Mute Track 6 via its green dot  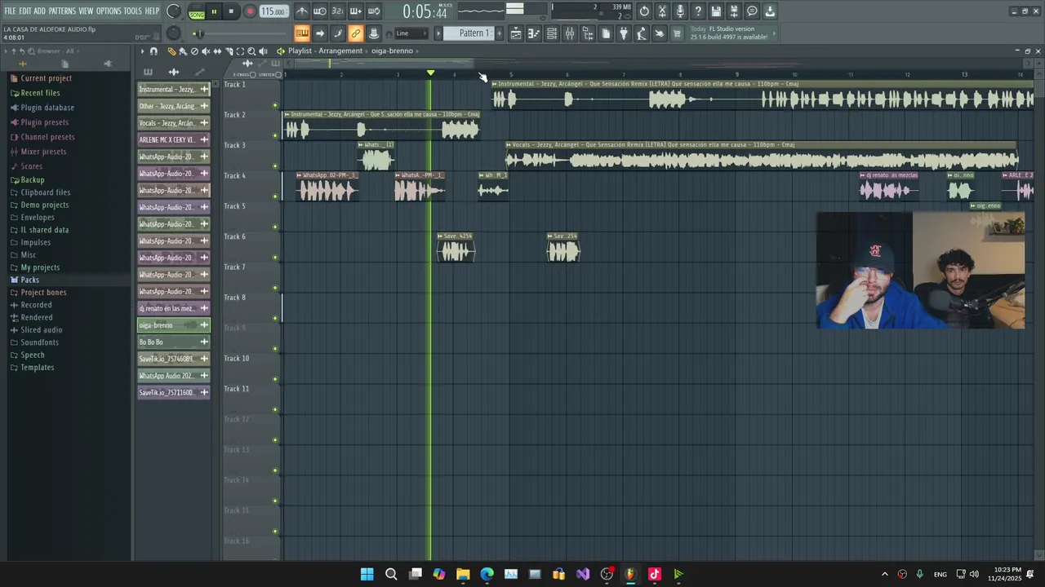point(275,258)
